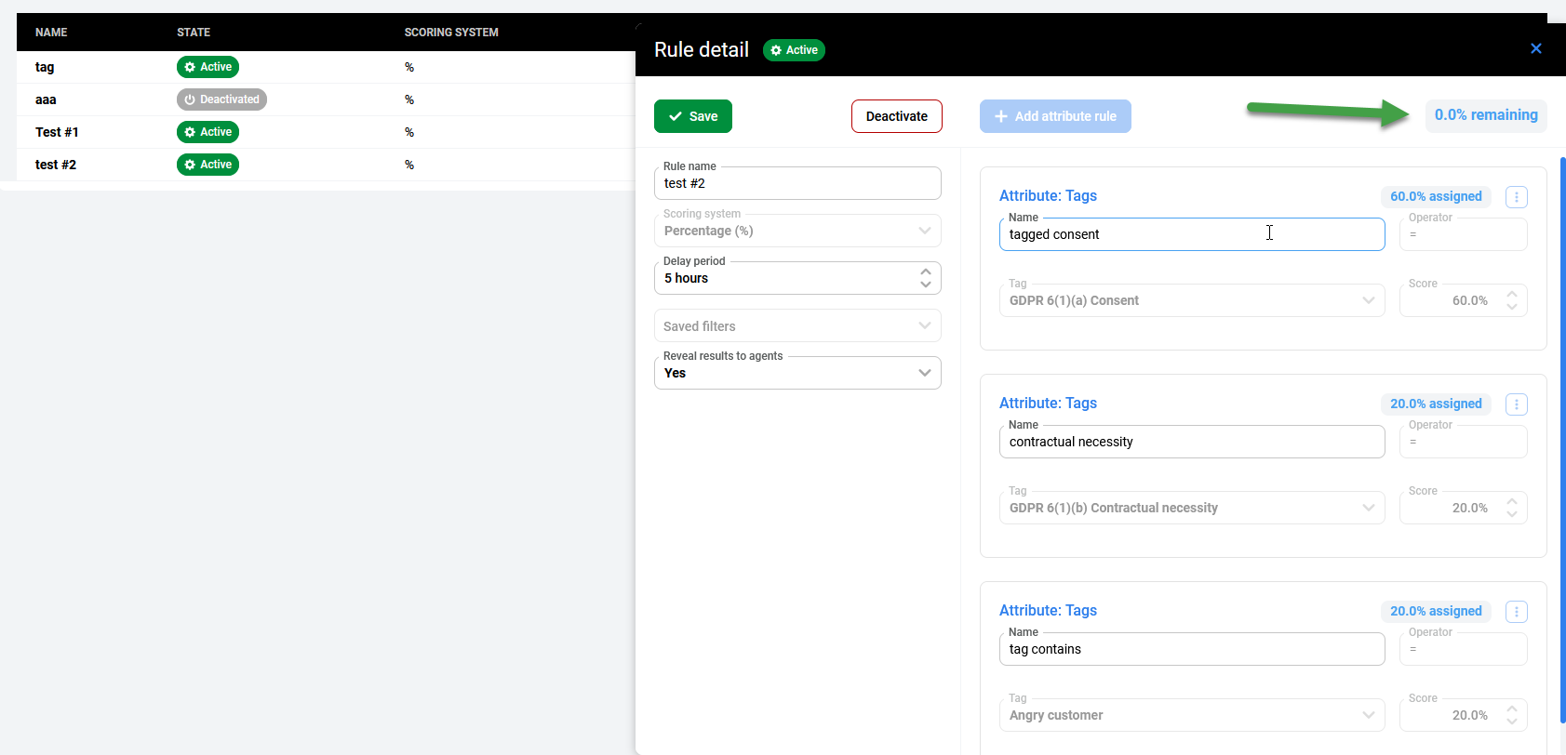This screenshot has width=1566, height=755.
Task: Open the Angry customer tag dropdown
Action: (1191, 715)
